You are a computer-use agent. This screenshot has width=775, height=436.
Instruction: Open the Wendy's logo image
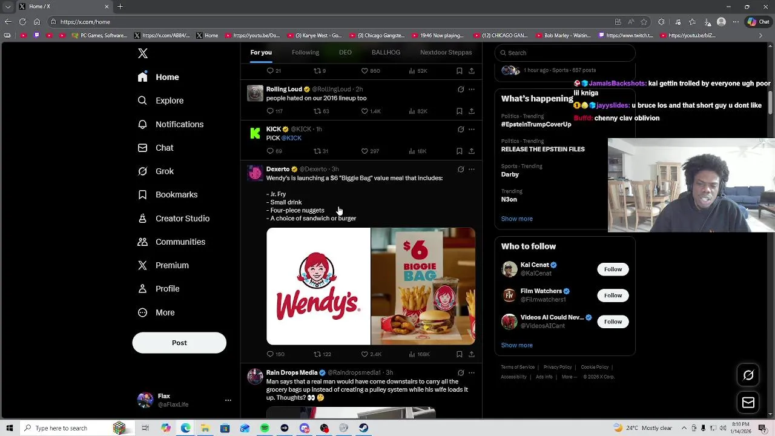[318, 286]
